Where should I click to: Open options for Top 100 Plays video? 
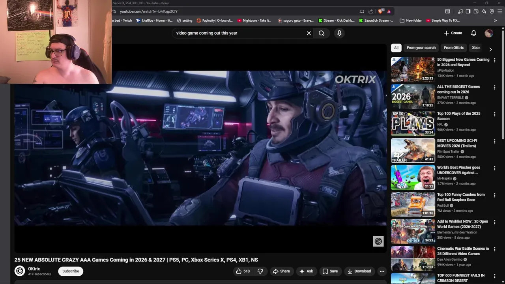point(494,114)
